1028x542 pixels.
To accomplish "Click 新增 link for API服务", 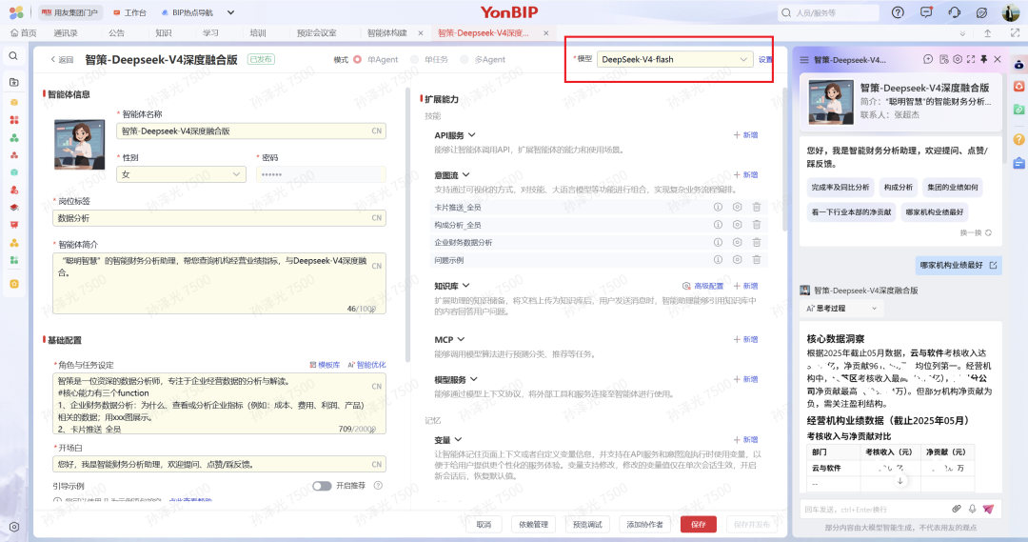I will pyautogui.click(x=745, y=135).
